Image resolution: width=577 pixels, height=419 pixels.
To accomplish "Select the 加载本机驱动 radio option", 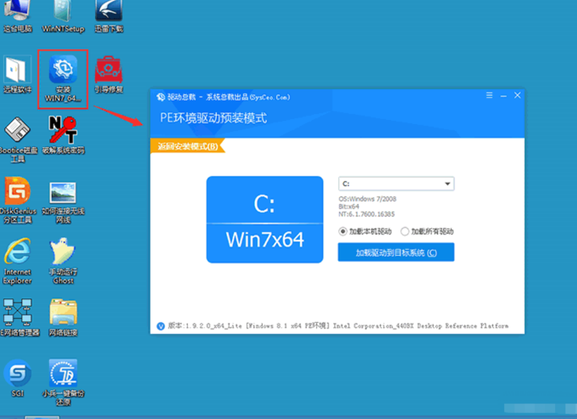I will [343, 232].
